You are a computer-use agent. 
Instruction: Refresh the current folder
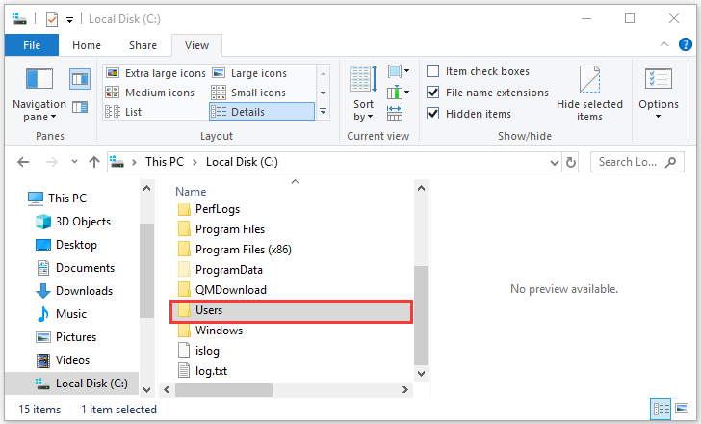571,162
